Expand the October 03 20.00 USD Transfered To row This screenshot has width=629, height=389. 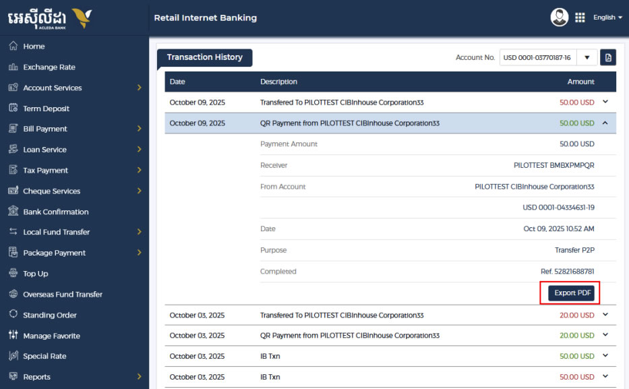[605, 315]
